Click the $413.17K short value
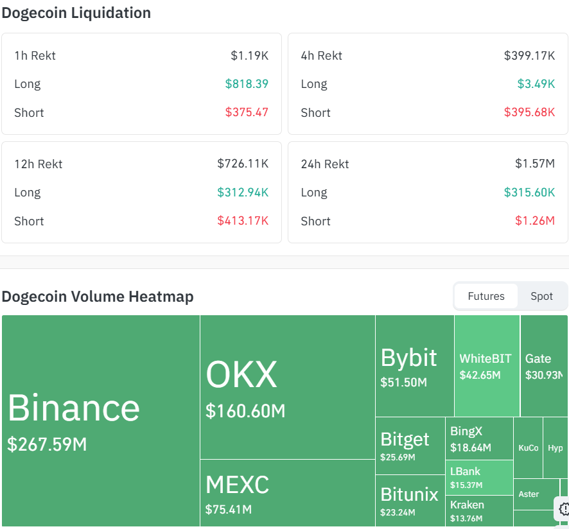 point(243,221)
